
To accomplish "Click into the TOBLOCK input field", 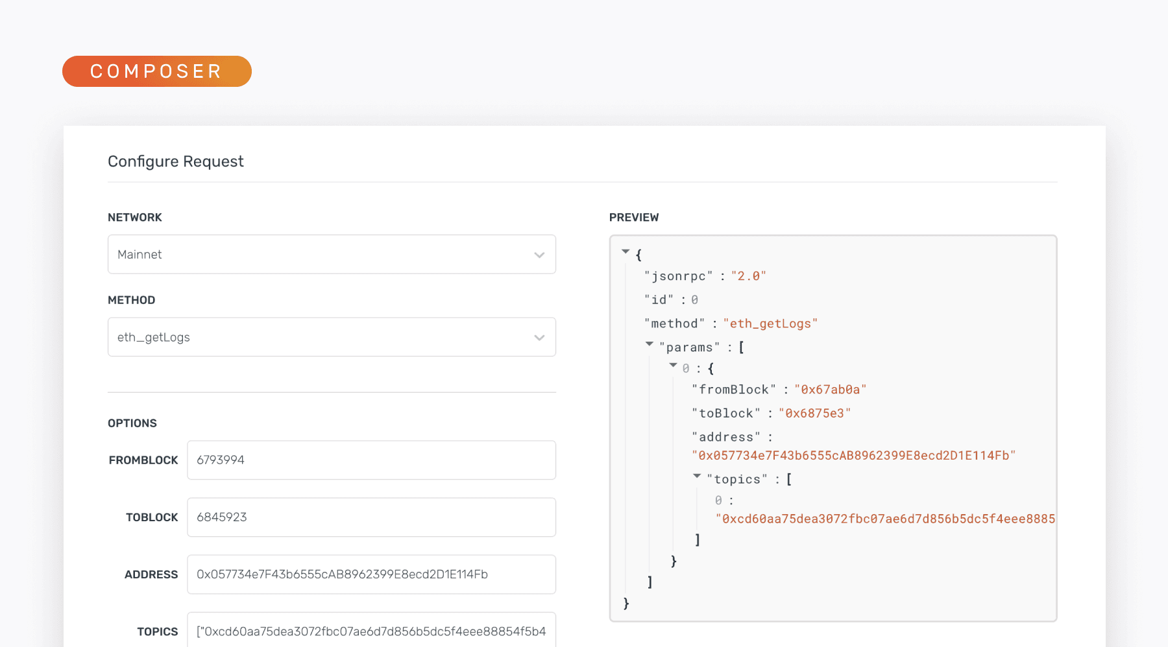I will 371,517.
